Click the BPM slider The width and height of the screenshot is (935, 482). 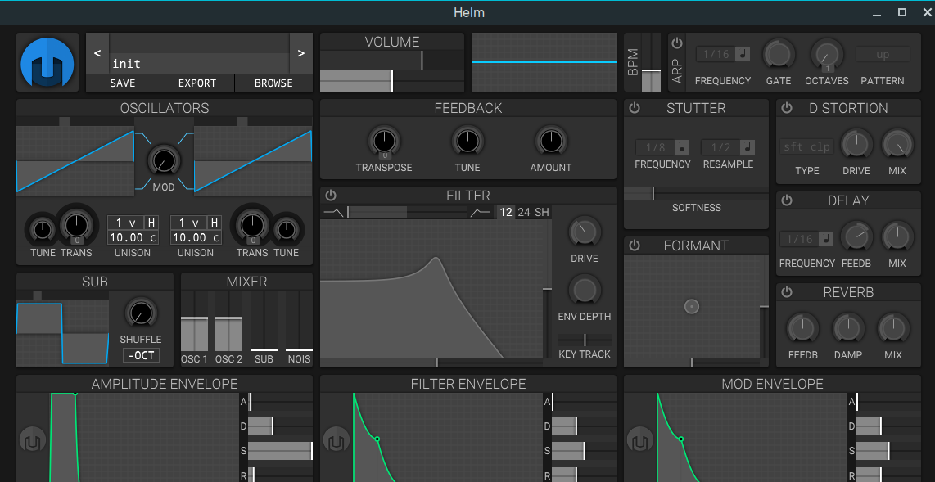coord(651,62)
